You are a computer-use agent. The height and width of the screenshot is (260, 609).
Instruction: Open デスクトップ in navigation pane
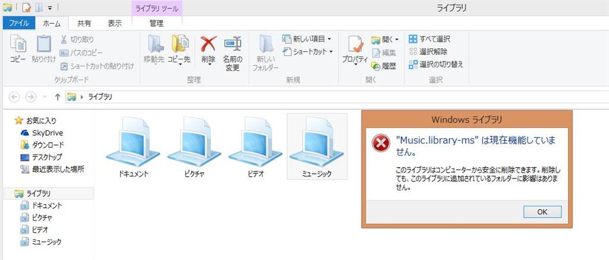click(x=41, y=157)
